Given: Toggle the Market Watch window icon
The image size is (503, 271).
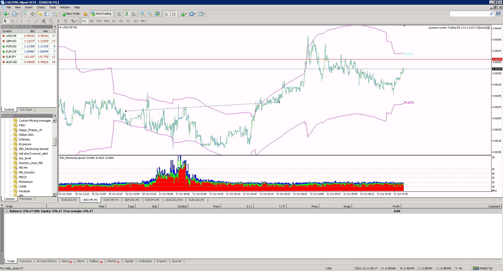Looking at the screenshot, I should pyautogui.click(x=25, y=14).
